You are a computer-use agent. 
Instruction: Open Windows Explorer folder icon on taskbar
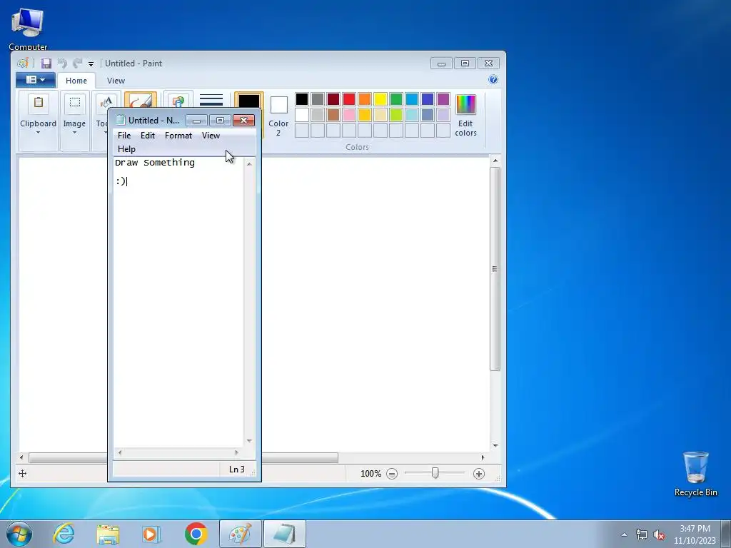pos(108,534)
